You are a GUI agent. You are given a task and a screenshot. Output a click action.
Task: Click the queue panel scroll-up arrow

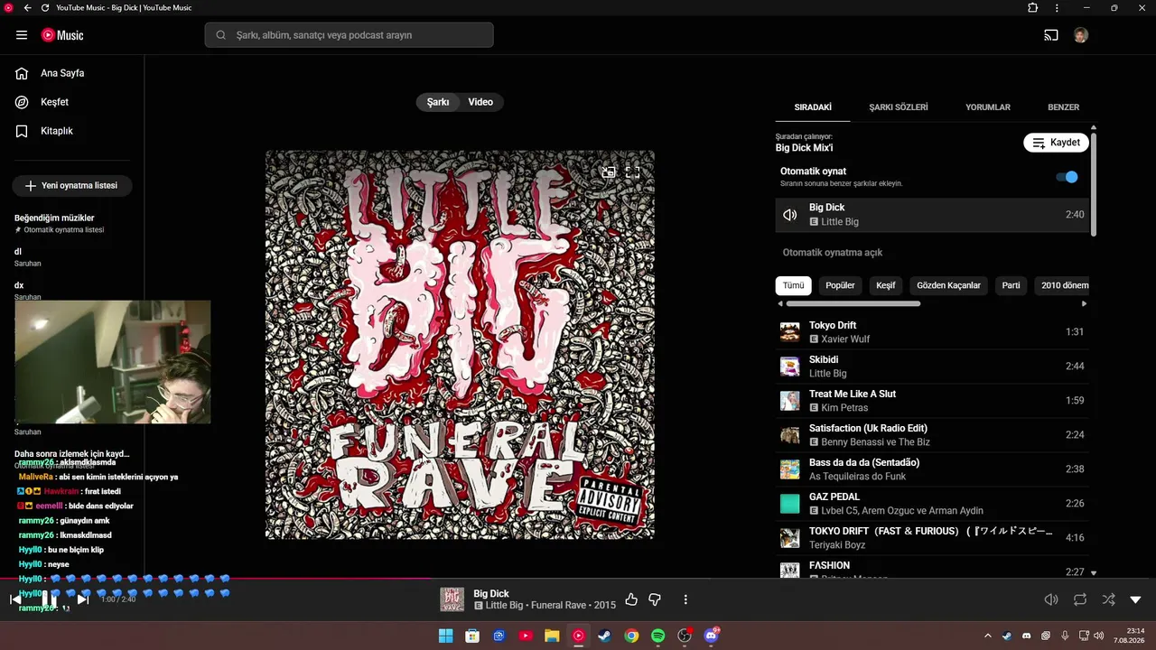(1094, 128)
